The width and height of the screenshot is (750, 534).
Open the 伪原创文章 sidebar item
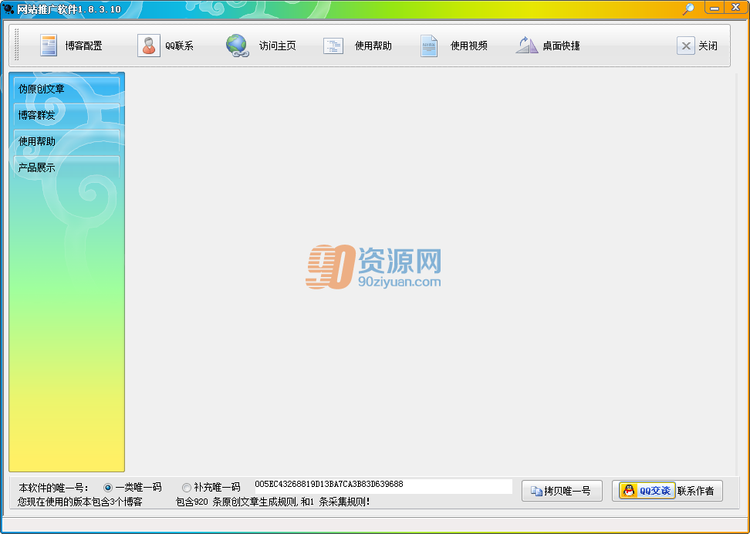click(x=66, y=89)
